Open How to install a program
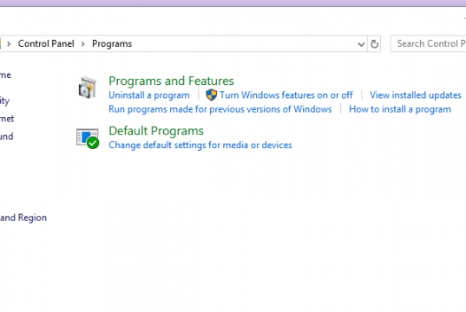The width and height of the screenshot is (466, 312). coord(400,109)
